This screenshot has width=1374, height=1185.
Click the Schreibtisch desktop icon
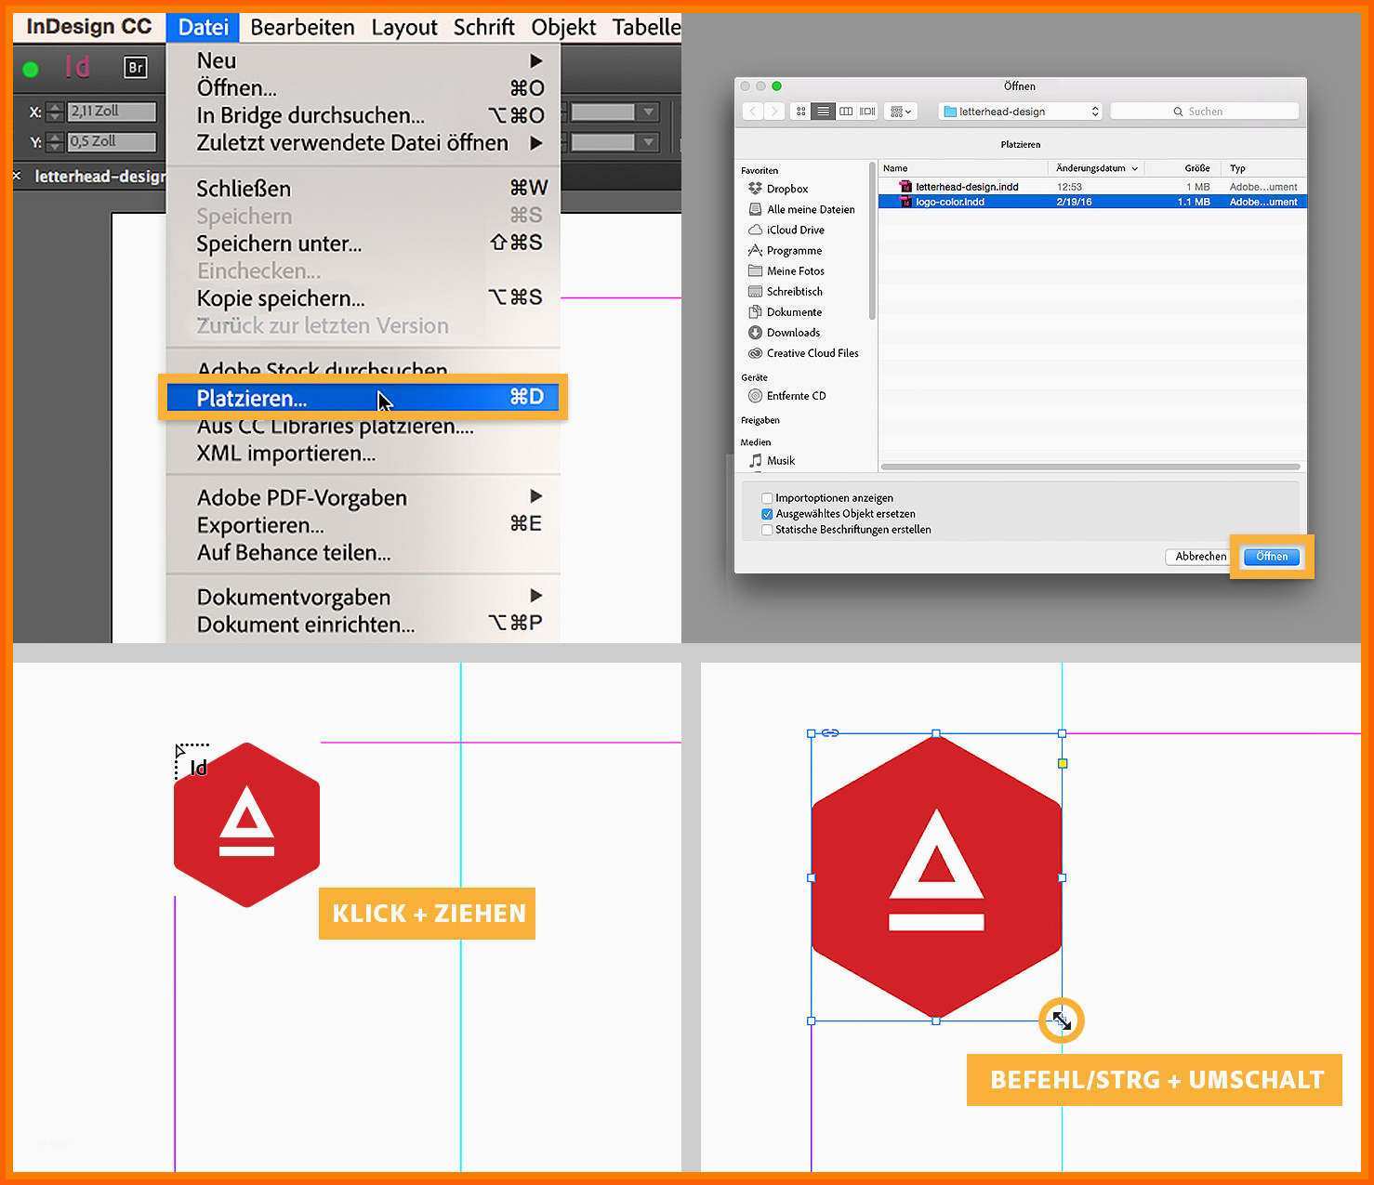755,292
